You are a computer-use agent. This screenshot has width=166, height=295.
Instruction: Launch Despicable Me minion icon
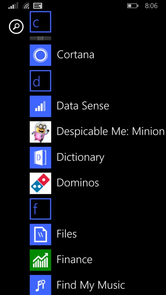(41, 132)
